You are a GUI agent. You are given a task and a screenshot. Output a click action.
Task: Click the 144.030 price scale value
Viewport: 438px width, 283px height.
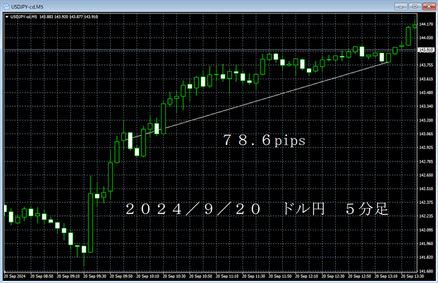426,38
